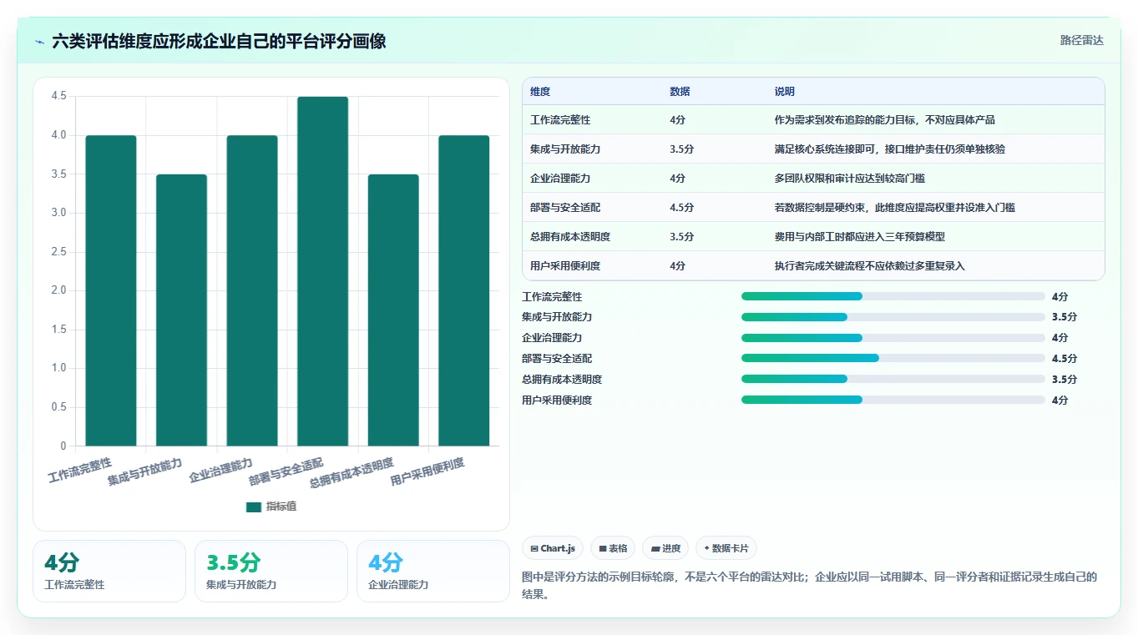Toggle the 指标值 legend swatch in chart

coord(254,507)
